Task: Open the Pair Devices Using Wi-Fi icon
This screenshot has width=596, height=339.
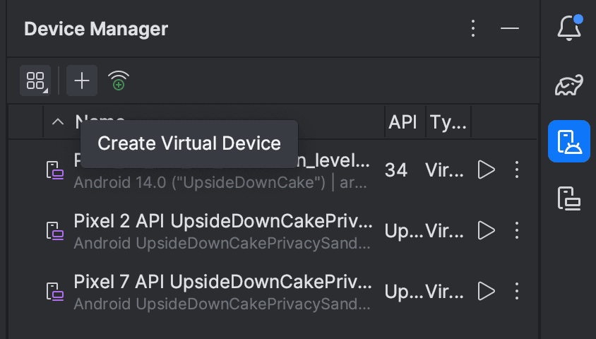Action: click(119, 81)
